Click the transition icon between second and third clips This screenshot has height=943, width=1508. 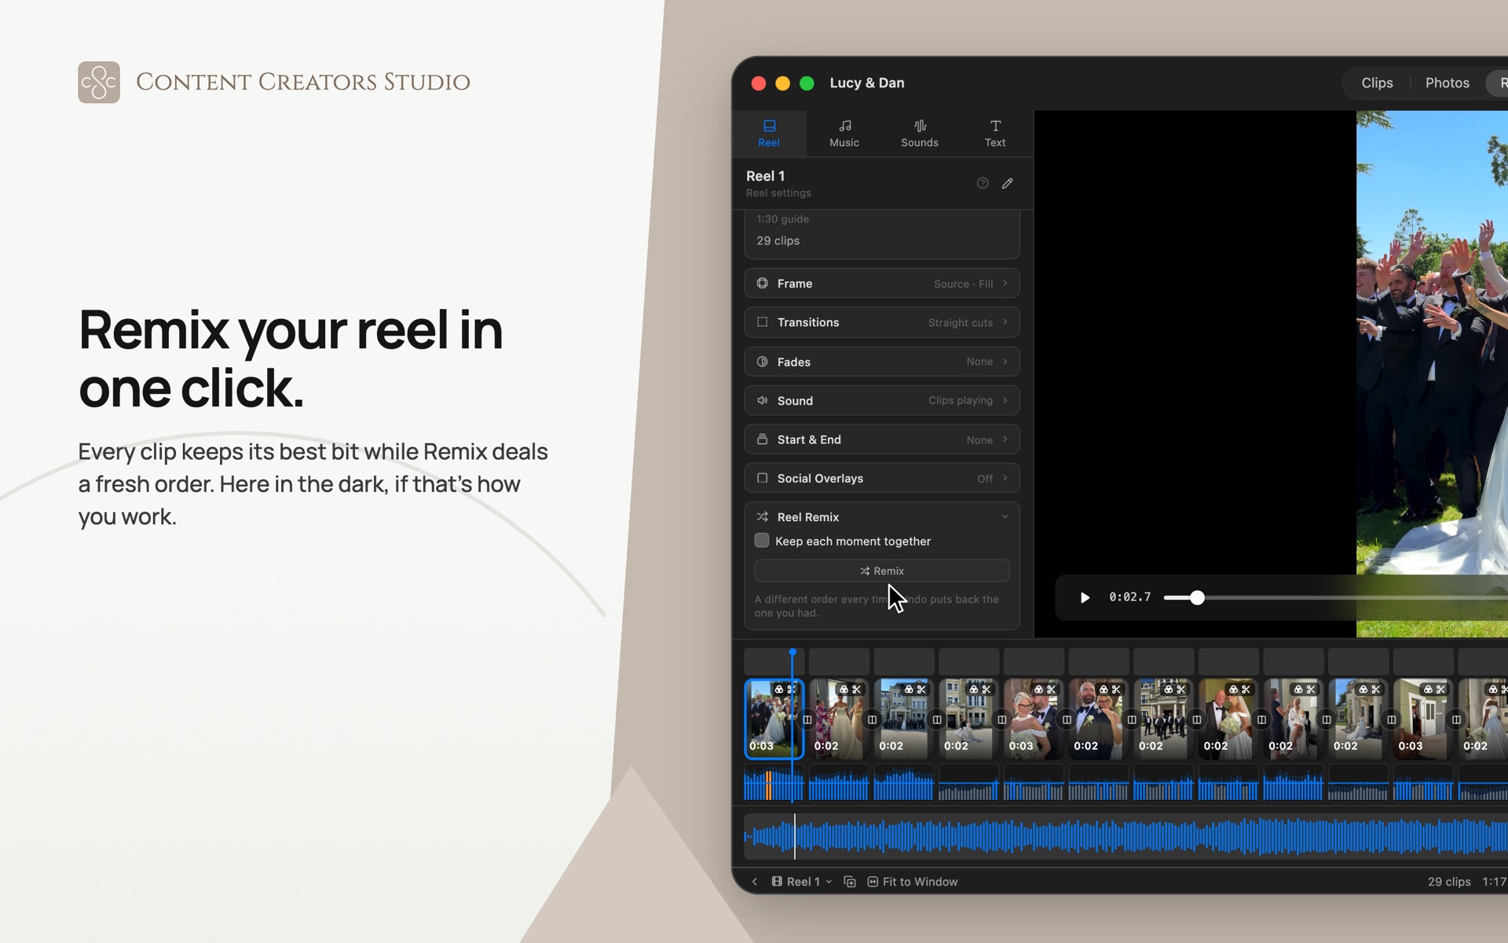pos(872,719)
